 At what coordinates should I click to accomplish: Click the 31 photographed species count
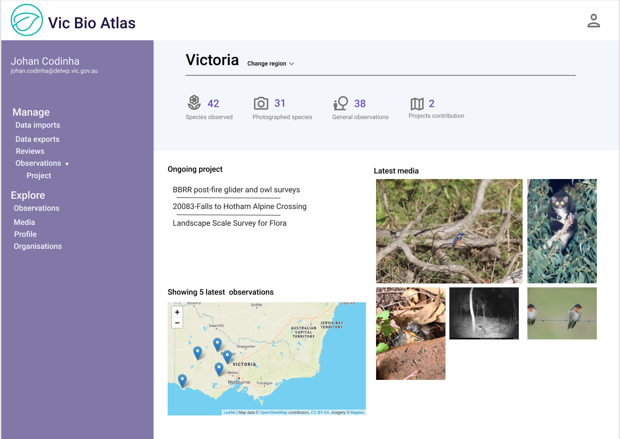click(280, 103)
